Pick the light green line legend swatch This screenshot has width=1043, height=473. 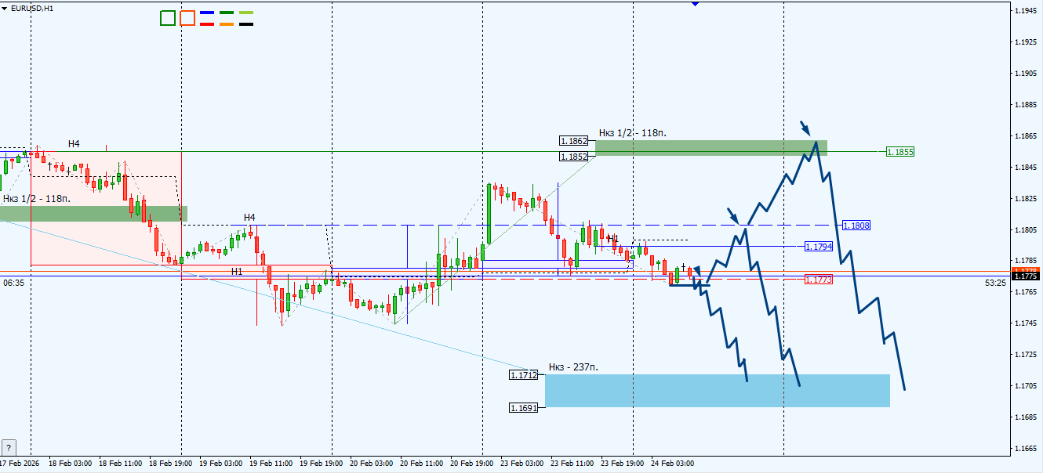coord(246,13)
